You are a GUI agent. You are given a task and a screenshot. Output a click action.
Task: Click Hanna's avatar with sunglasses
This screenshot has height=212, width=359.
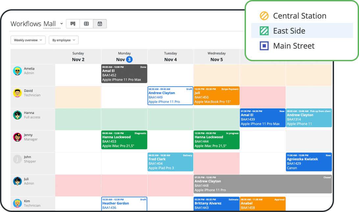tap(17, 115)
